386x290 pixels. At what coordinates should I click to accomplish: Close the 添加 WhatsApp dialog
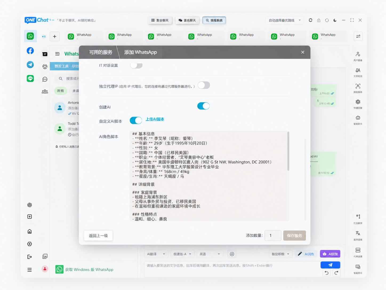[303, 52]
